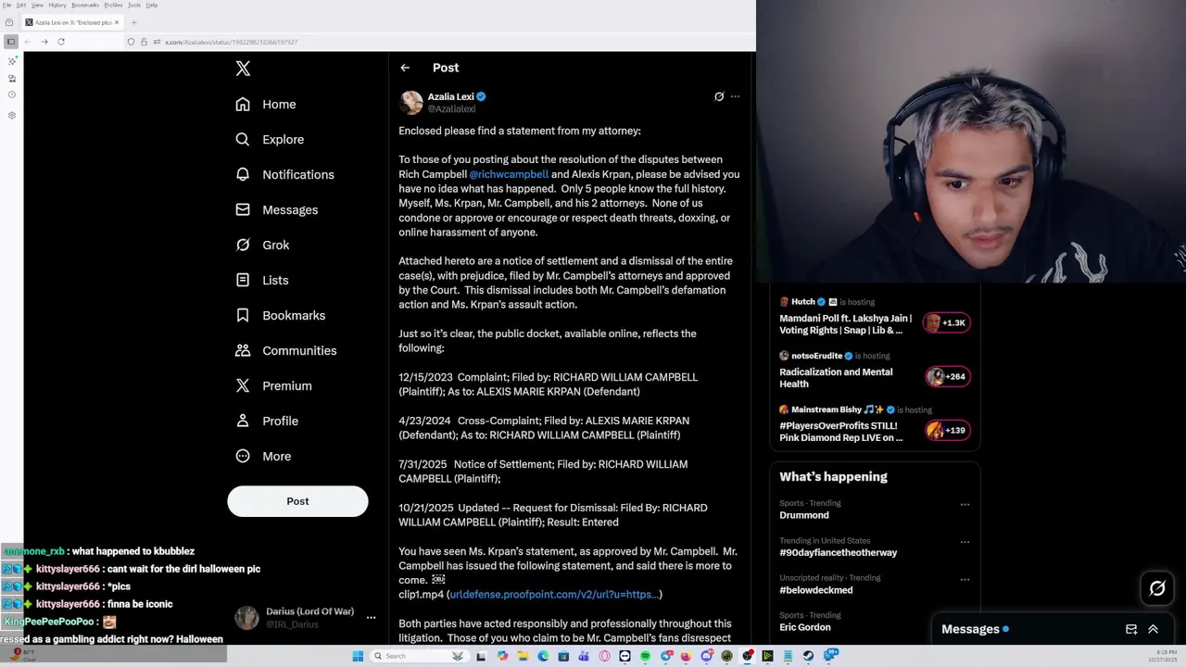1186x667 pixels.
Task: Open #90dayfiancetheotherway trending topic
Action: pos(838,553)
